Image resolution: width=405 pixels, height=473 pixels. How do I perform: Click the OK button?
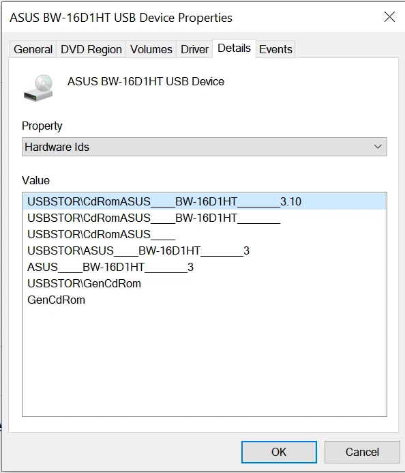click(279, 452)
